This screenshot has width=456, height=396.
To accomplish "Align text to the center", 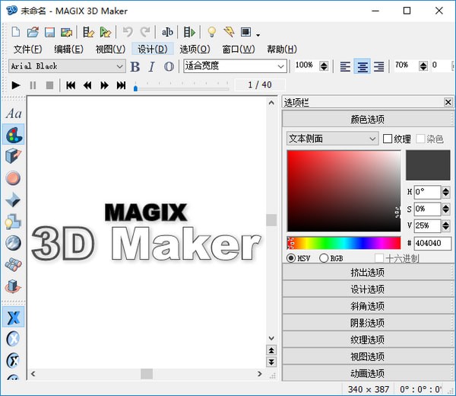I will pyautogui.click(x=362, y=66).
